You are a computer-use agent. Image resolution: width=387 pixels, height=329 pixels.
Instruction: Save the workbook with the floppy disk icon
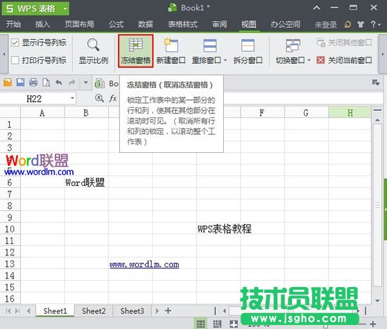coord(21,82)
